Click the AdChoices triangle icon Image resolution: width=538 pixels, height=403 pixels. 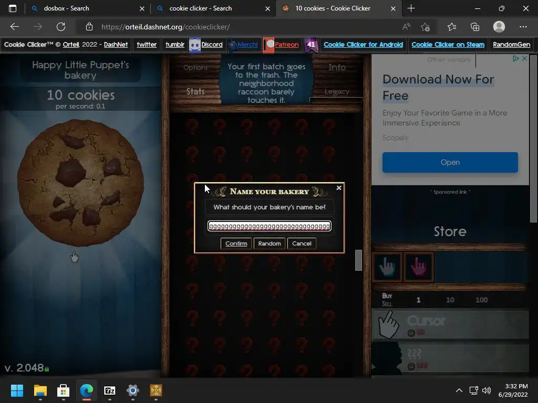point(516,59)
